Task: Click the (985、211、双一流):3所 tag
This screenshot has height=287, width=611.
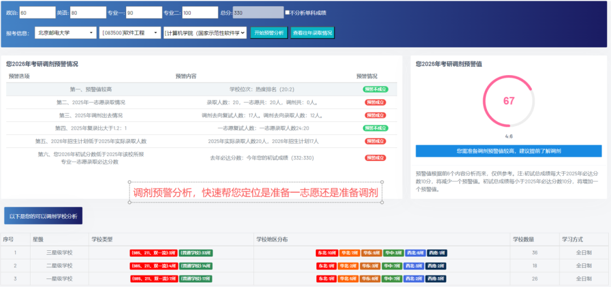Action: pos(153,253)
